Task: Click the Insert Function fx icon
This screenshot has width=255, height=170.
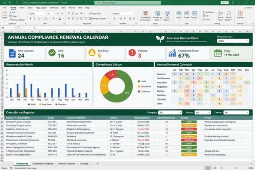Action: [x=34, y=28]
